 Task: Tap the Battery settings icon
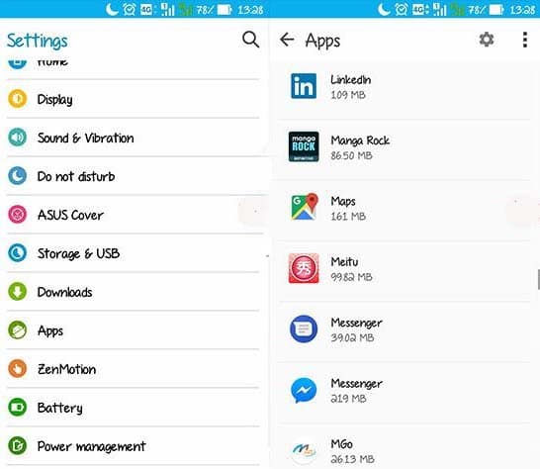(17, 408)
